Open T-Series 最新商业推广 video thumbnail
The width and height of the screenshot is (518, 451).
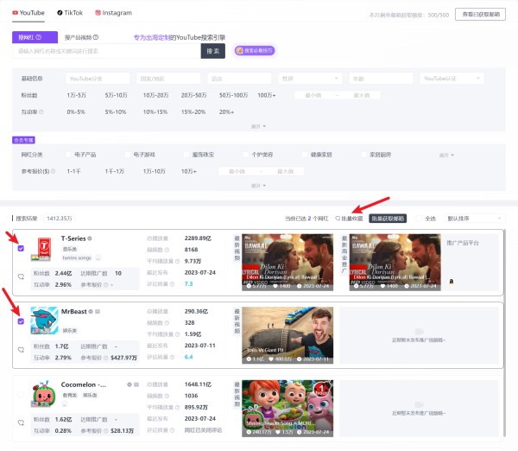[395, 262]
